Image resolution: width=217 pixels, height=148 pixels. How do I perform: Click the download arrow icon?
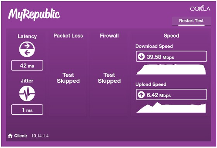(141, 57)
